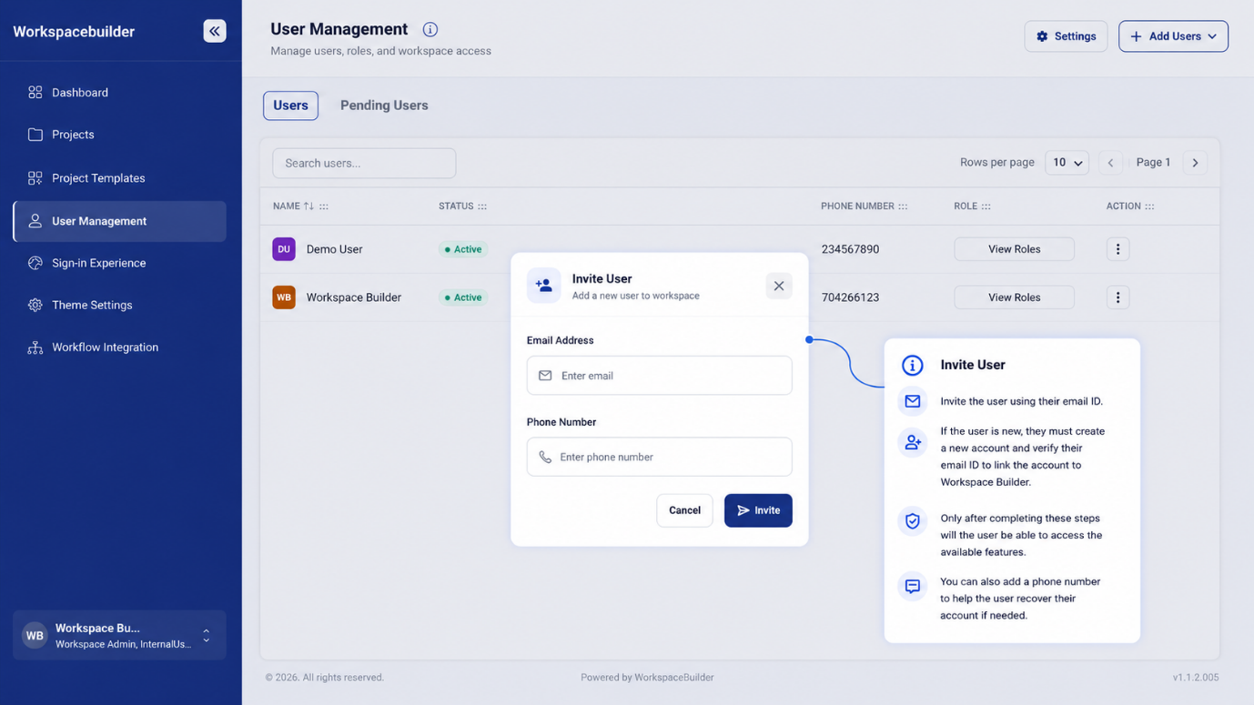This screenshot has width=1254, height=705.
Task: Open the action menu for Demo User
Action: (1118, 249)
